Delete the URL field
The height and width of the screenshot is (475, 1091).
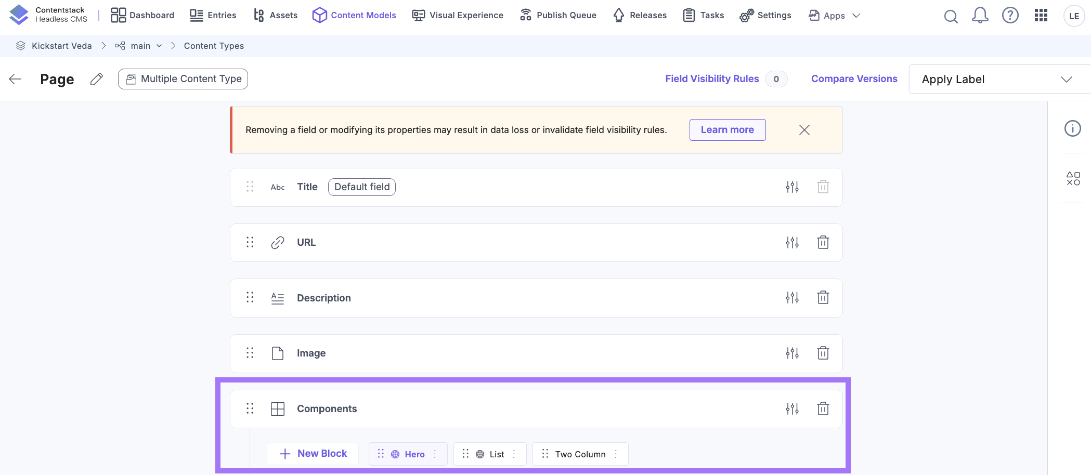[x=823, y=242]
